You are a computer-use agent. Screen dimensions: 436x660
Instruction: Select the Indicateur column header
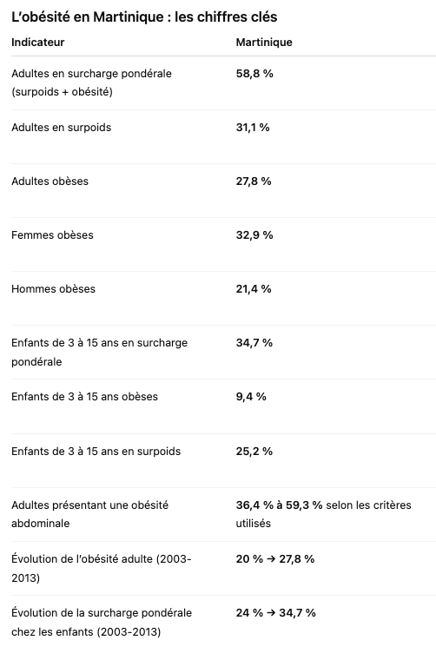coord(38,42)
